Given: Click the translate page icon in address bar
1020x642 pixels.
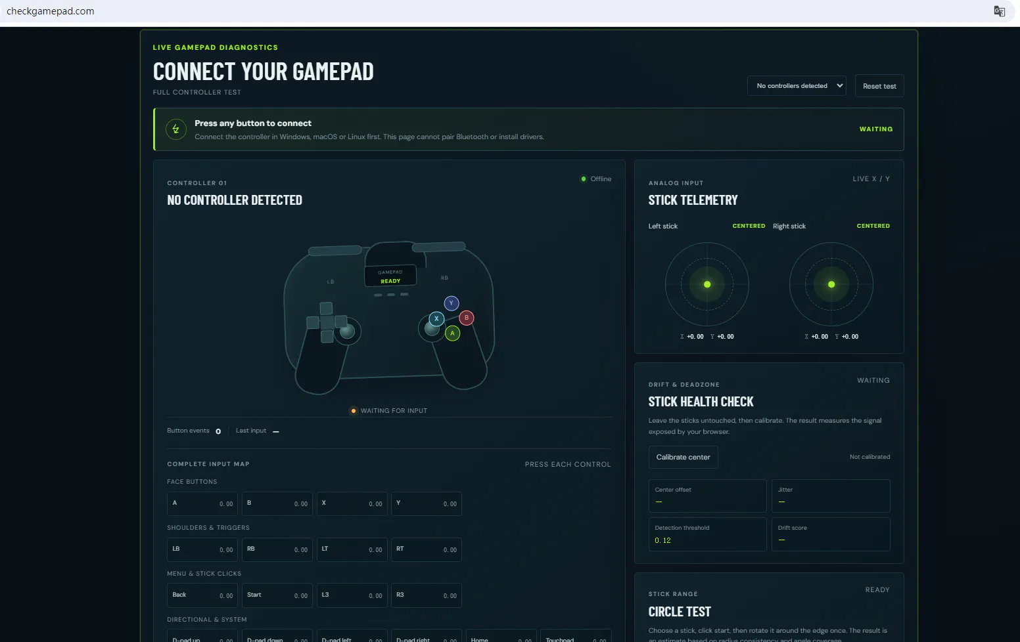Looking at the screenshot, I should (x=999, y=11).
